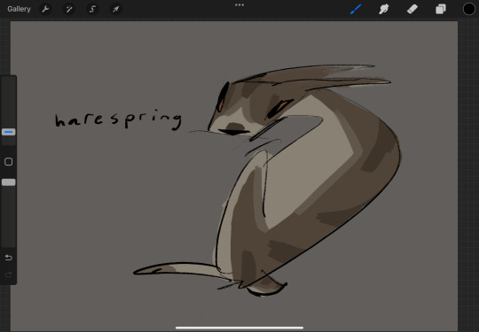Click the handwritten harespring text on canvas

[x=119, y=120]
